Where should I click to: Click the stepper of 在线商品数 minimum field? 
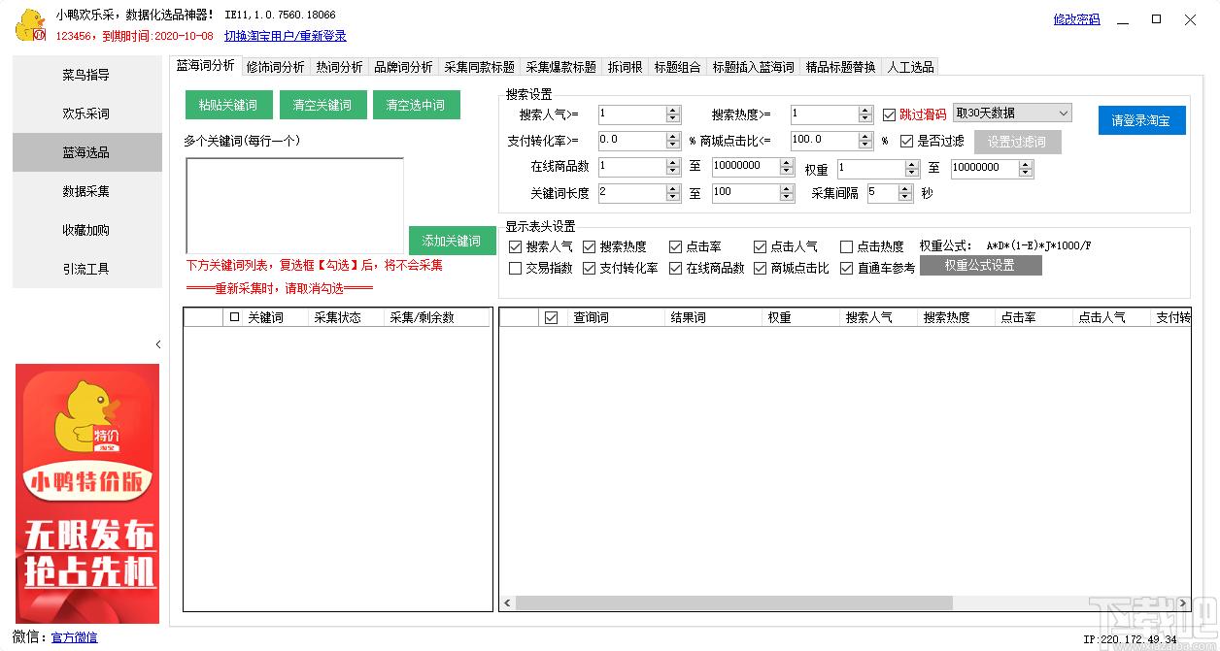[673, 167]
